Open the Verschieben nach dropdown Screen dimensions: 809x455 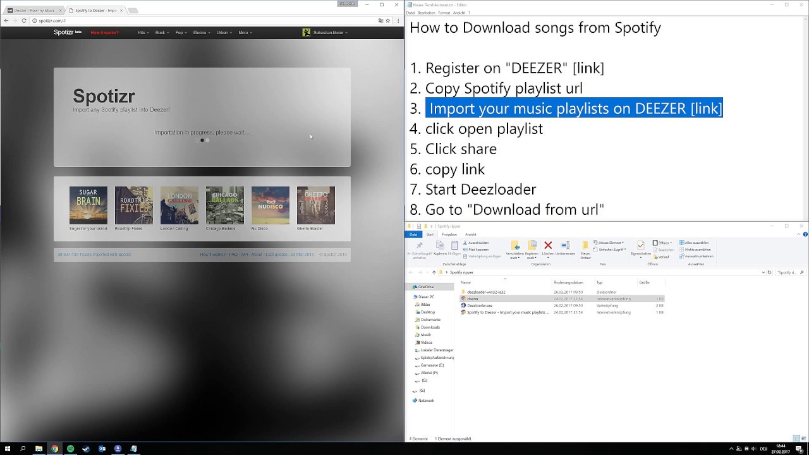[x=514, y=250]
